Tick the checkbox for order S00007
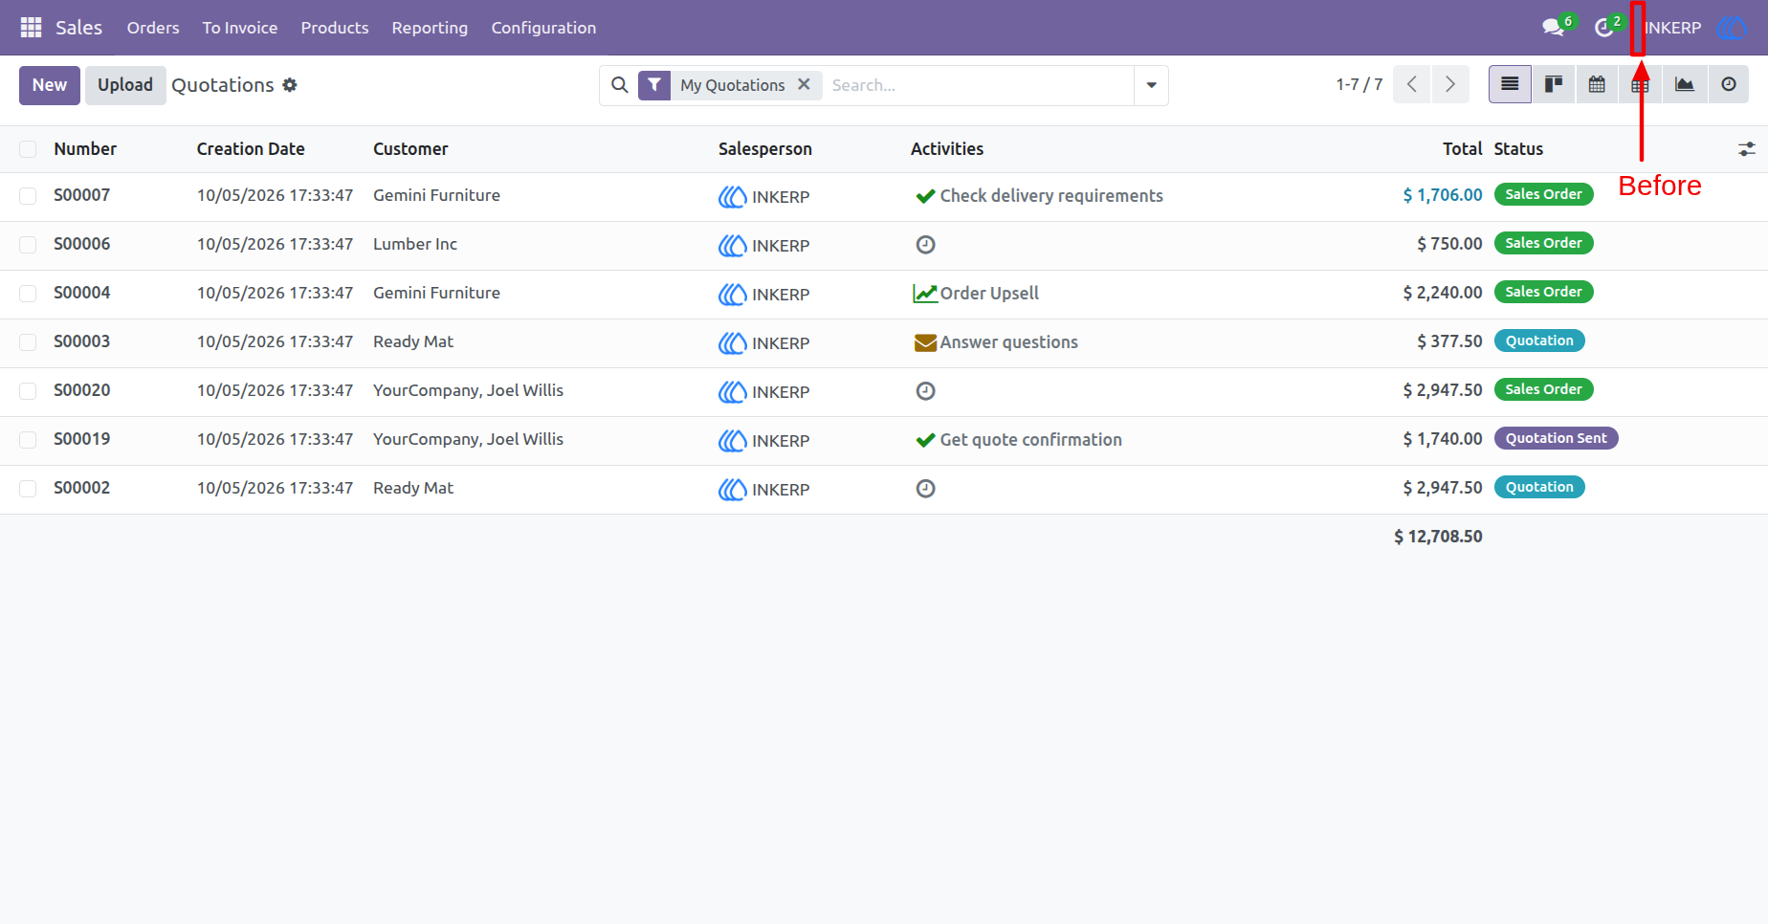 pos(28,196)
